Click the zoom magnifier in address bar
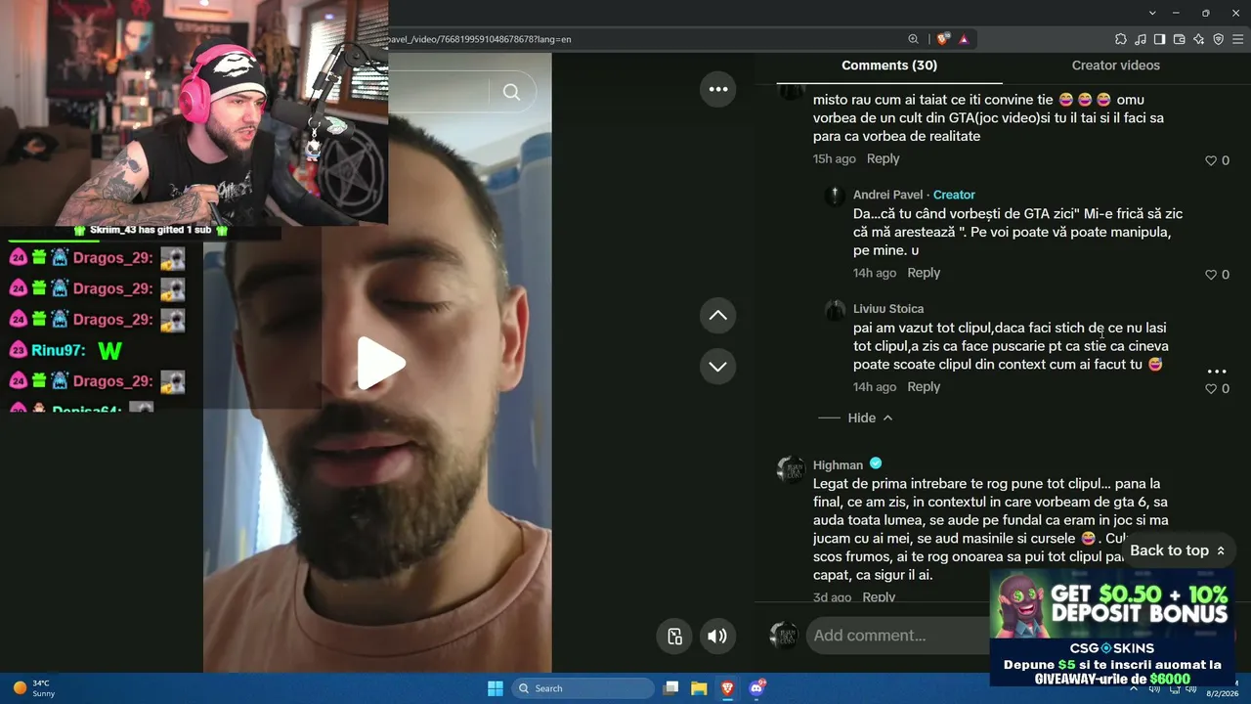 913,39
